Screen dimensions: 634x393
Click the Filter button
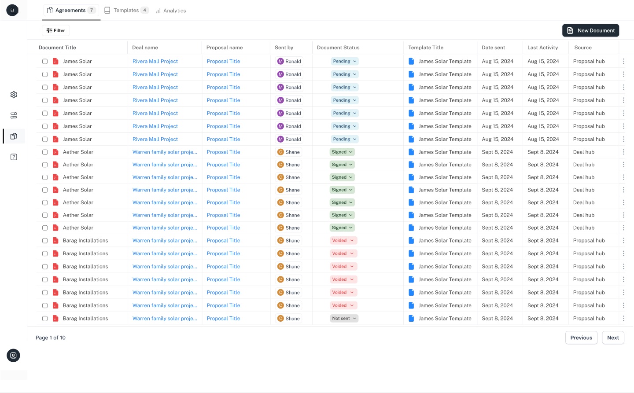56,30
